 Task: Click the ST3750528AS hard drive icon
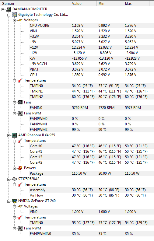click(14, 179)
